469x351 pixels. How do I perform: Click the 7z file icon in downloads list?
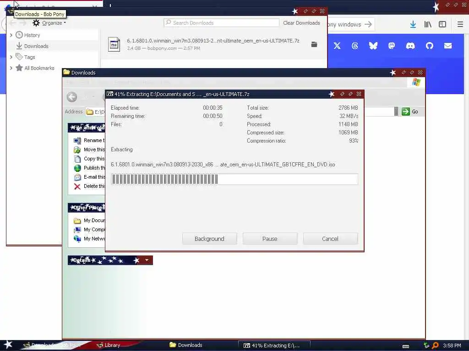click(114, 44)
